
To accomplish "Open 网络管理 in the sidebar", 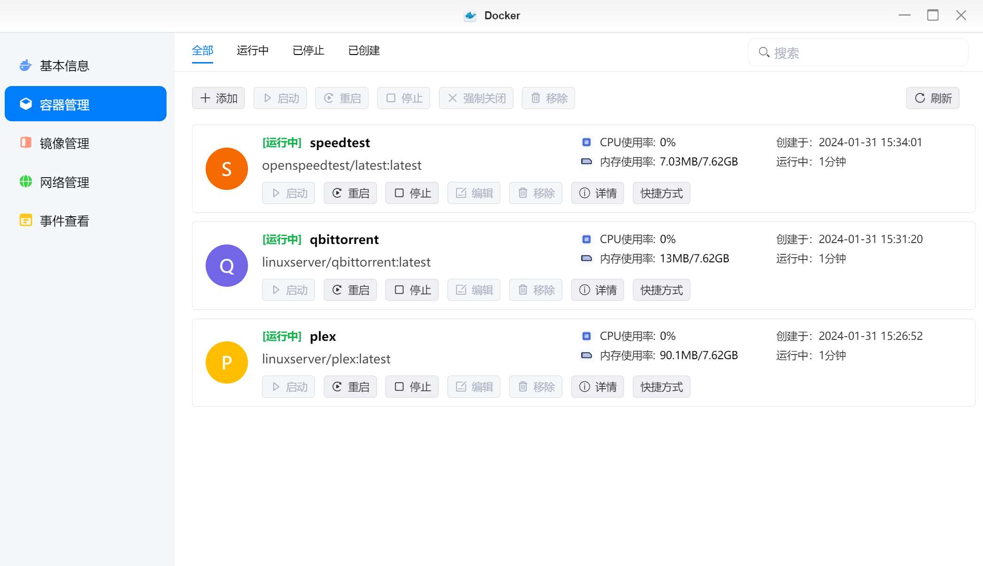I will click(x=64, y=182).
